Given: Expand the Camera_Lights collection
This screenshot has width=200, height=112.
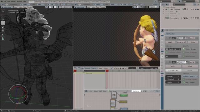Looking at the screenshot, I should click(164, 18).
